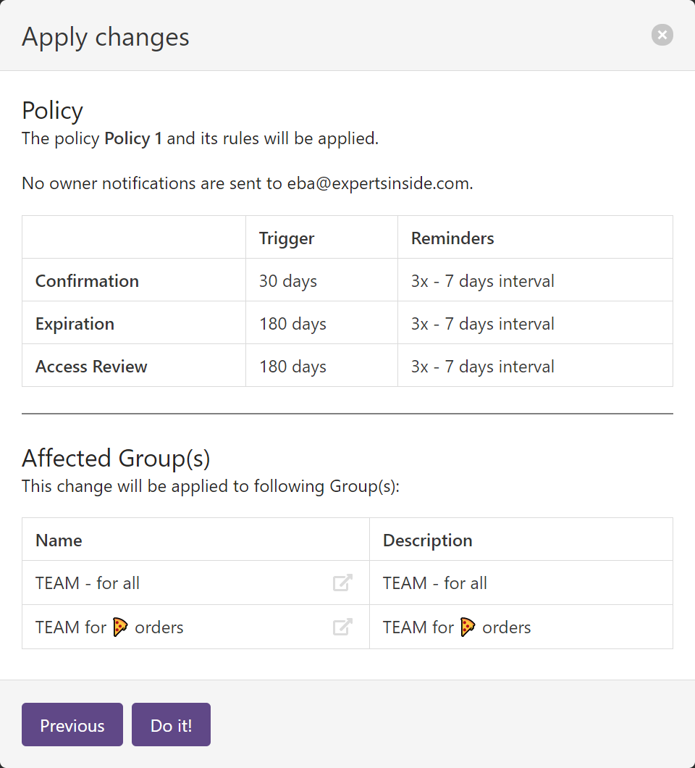The width and height of the screenshot is (695, 768).
Task: Click the Apply changes title
Action: [x=106, y=36]
